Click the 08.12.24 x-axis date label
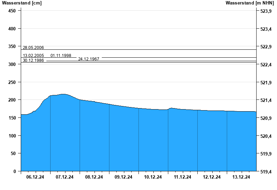Image resolution: width=277 pixels, height=190 pixels. (94, 177)
